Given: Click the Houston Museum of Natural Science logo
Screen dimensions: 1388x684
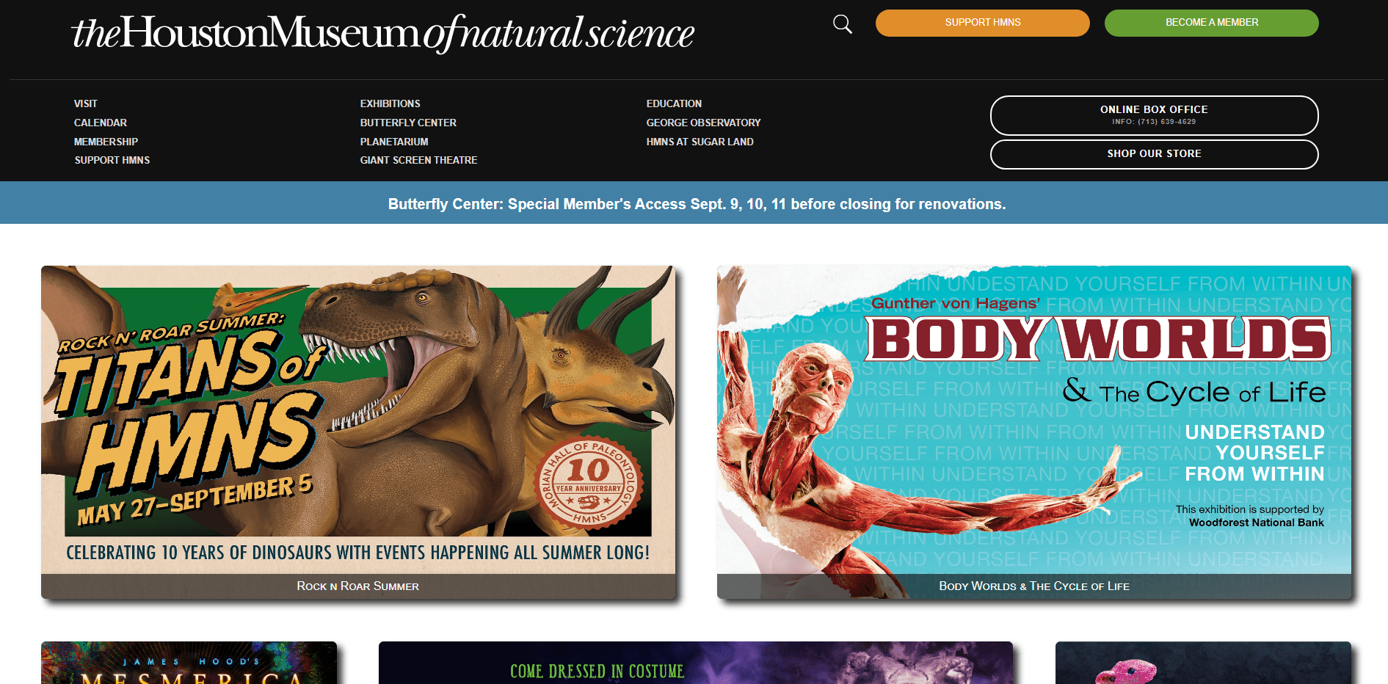Looking at the screenshot, I should (x=382, y=33).
